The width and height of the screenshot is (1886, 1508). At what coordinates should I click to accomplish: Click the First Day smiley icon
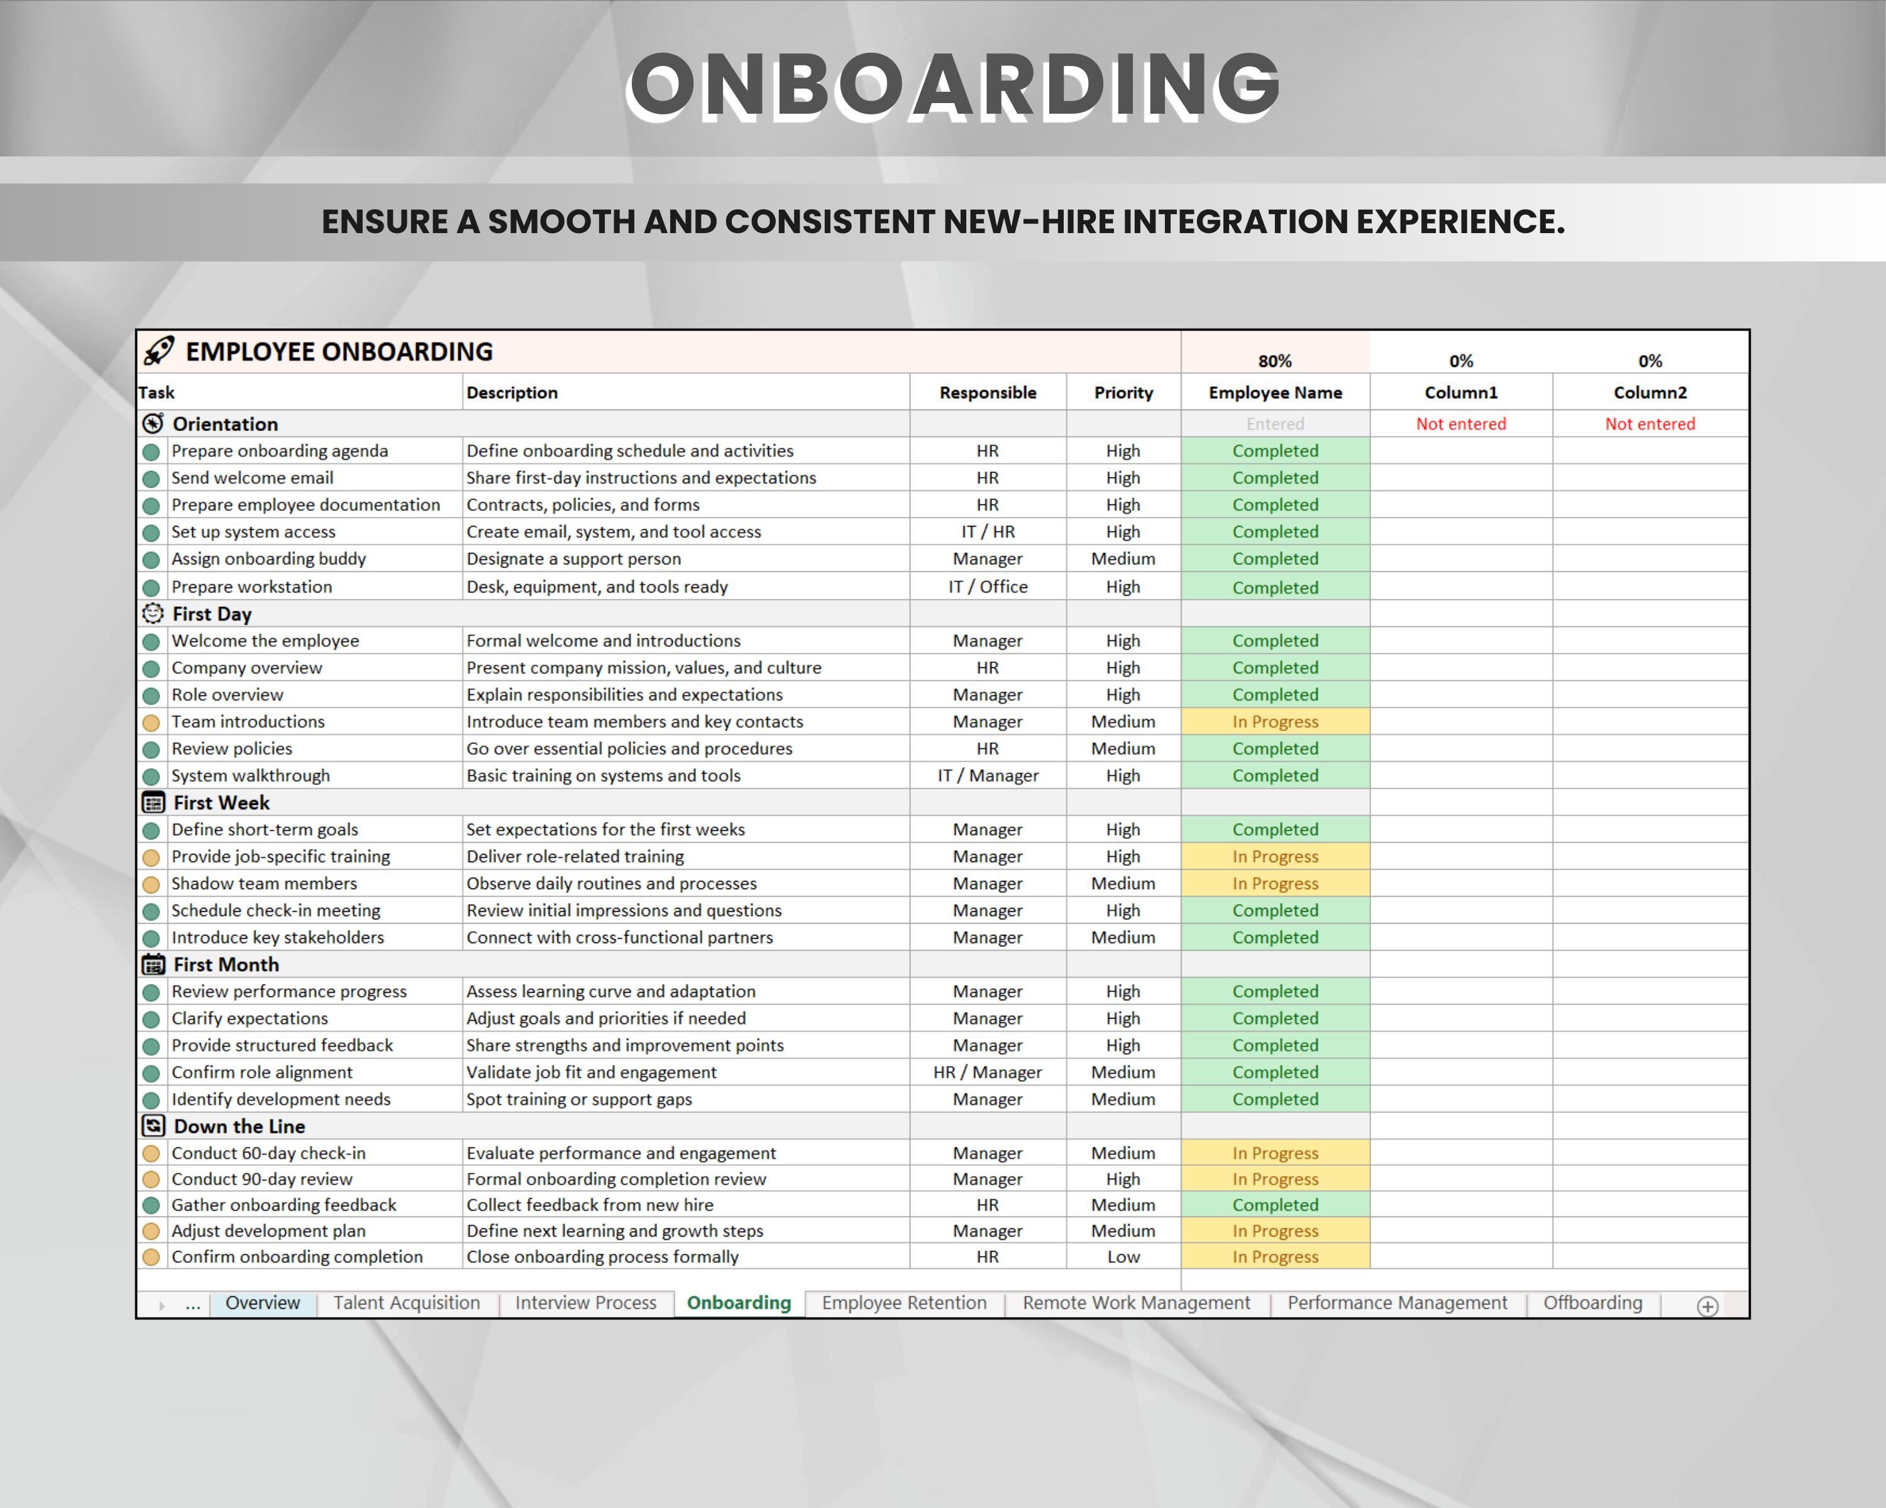tap(153, 613)
